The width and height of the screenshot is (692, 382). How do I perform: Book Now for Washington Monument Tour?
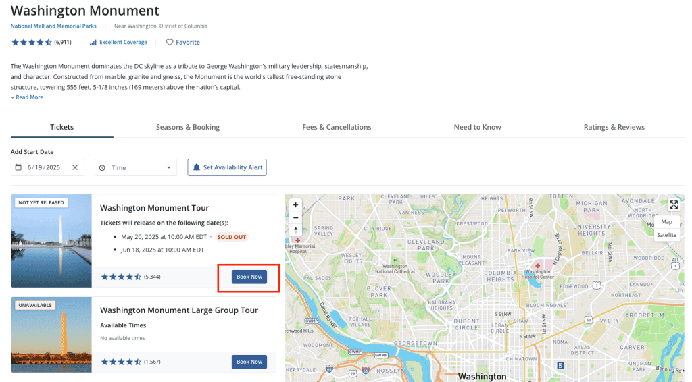pyautogui.click(x=249, y=277)
